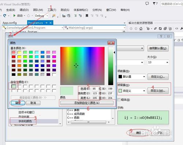Click 确定 in the color dialog
Viewport: 183px width, 145px height.
click(x=18, y=103)
